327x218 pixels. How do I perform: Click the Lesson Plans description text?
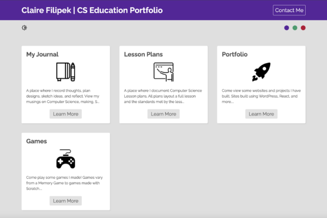(x=163, y=96)
